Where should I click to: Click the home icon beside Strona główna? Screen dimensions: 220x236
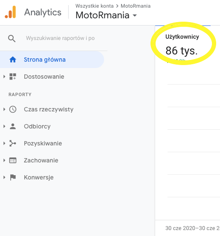pyautogui.click(x=13, y=60)
